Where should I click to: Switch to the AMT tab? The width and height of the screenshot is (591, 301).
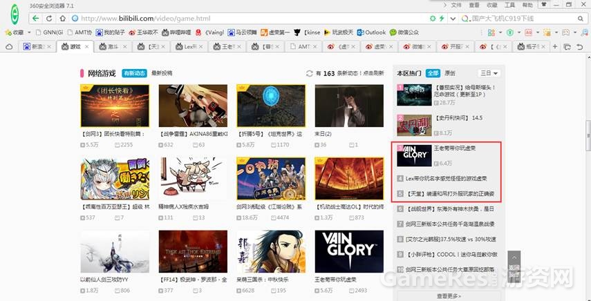click(x=303, y=47)
